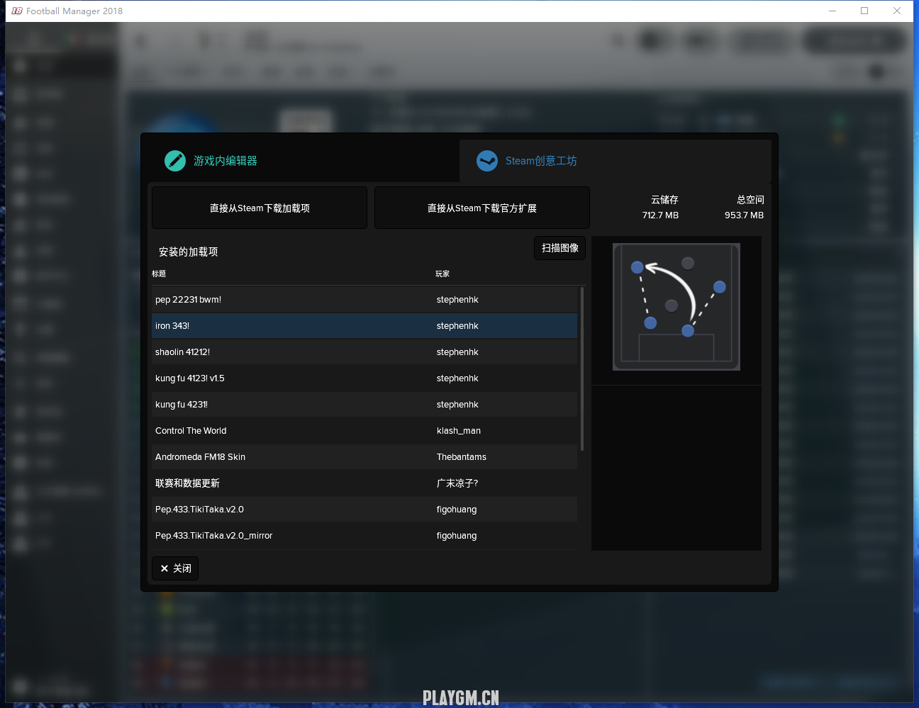Click the tactic preview thumbnail
The image size is (919, 708).
pyautogui.click(x=676, y=307)
